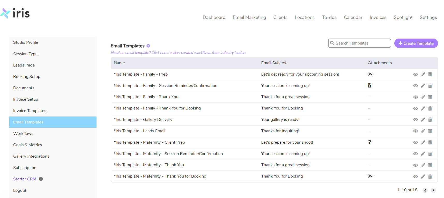
Task: Preview the Maternity - Thank You template
Action: coord(415,165)
